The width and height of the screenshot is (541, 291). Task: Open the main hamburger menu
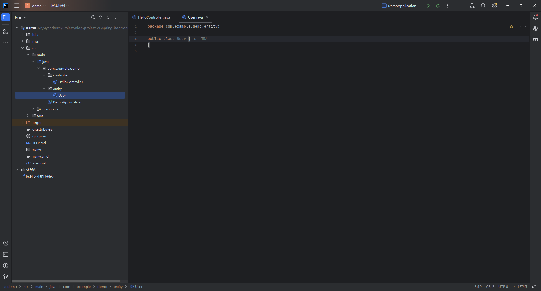(x=17, y=6)
